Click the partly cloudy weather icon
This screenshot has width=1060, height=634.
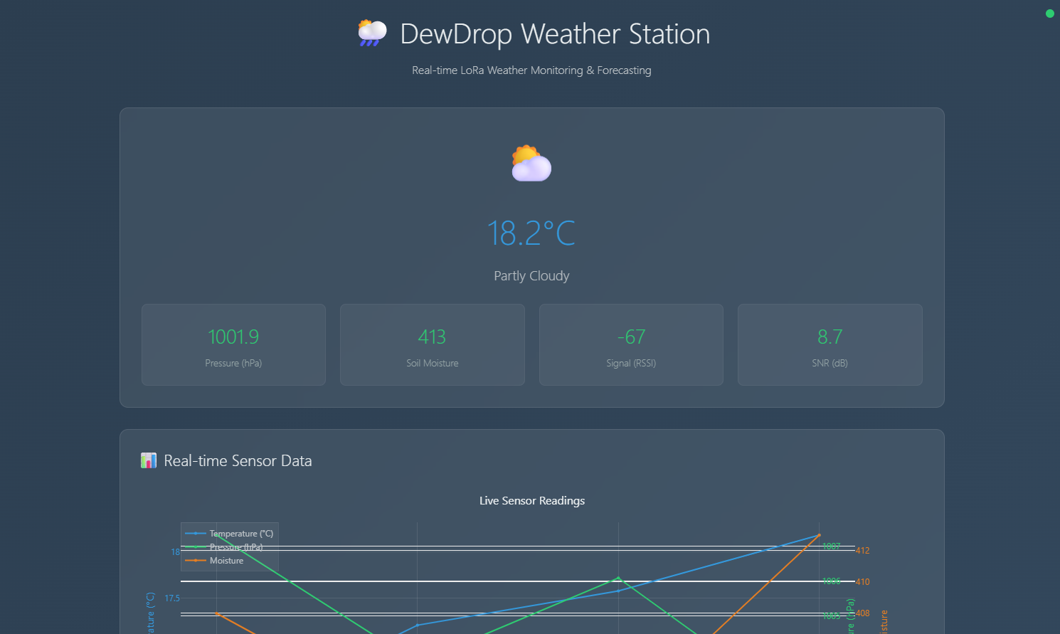coord(531,163)
